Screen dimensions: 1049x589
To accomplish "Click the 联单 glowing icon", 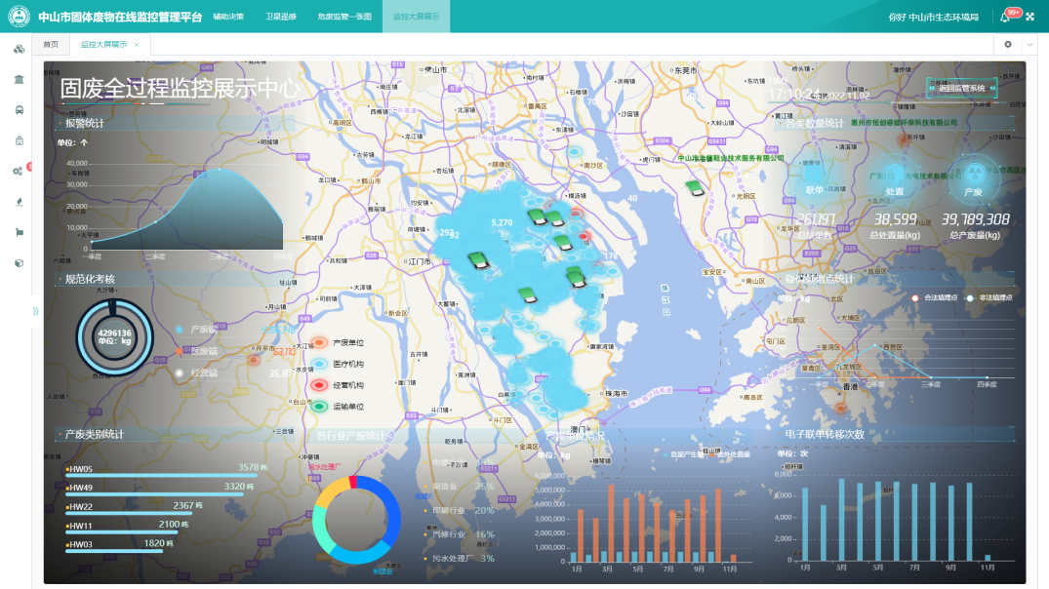I will (x=814, y=179).
